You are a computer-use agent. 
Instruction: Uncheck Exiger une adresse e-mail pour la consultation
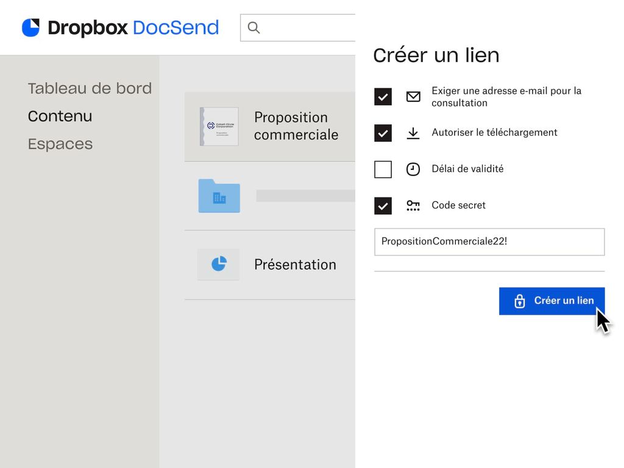pyautogui.click(x=383, y=96)
